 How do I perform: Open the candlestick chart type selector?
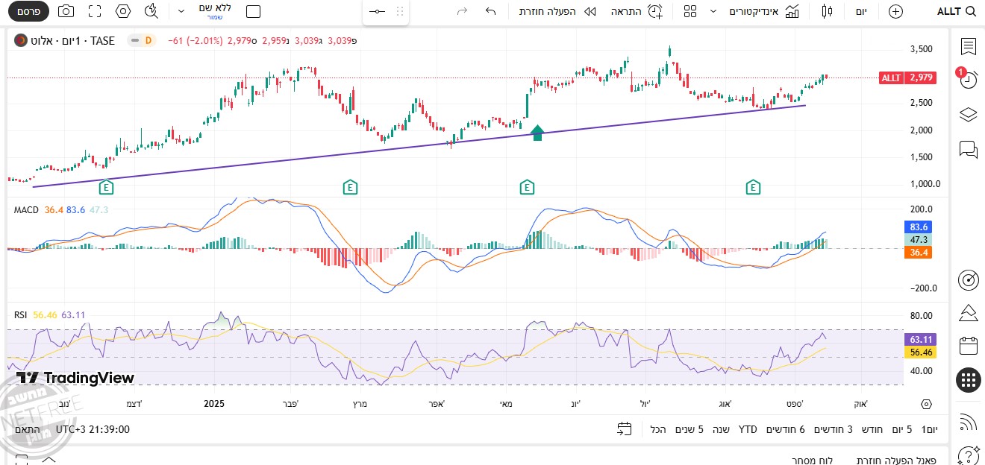[x=826, y=11]
